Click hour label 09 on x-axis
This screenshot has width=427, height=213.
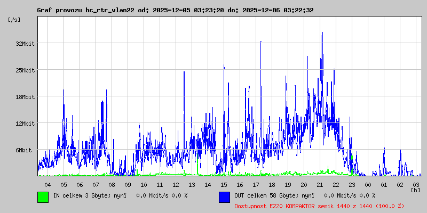pyautogui.click(x=128, y=185)
